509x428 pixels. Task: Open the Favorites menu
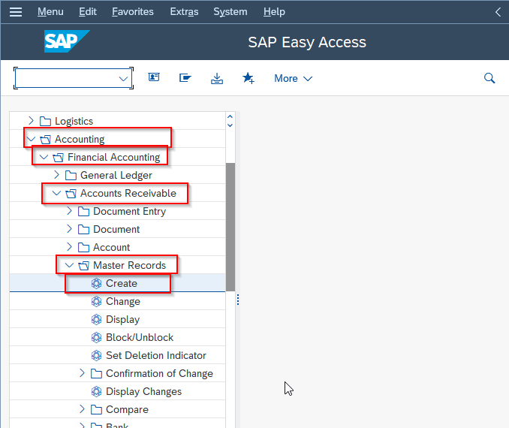coord(132,12)
